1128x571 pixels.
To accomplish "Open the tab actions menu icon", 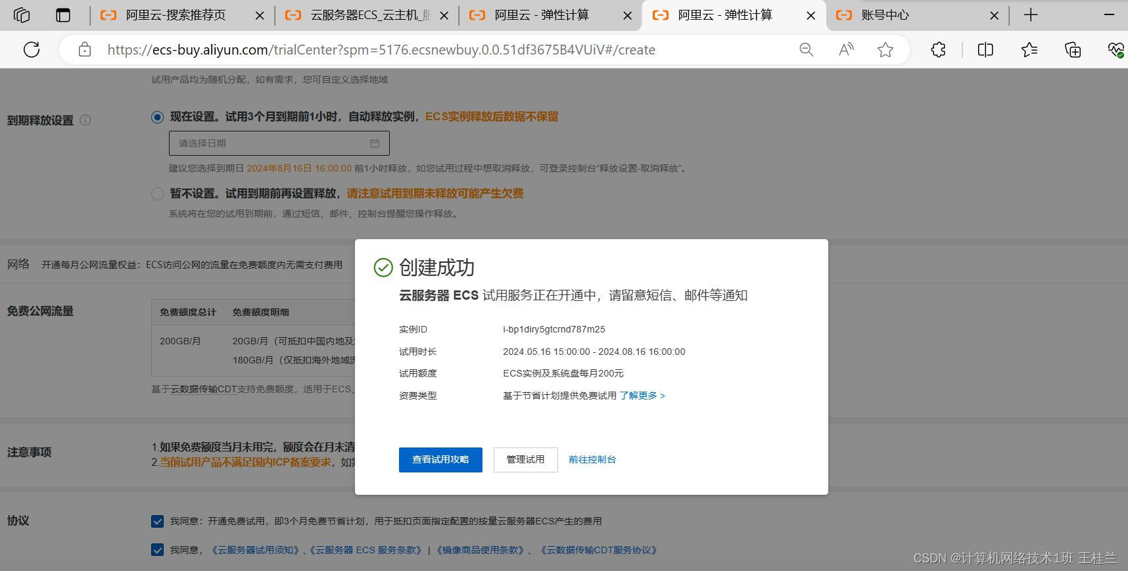I will pos(63,14).
